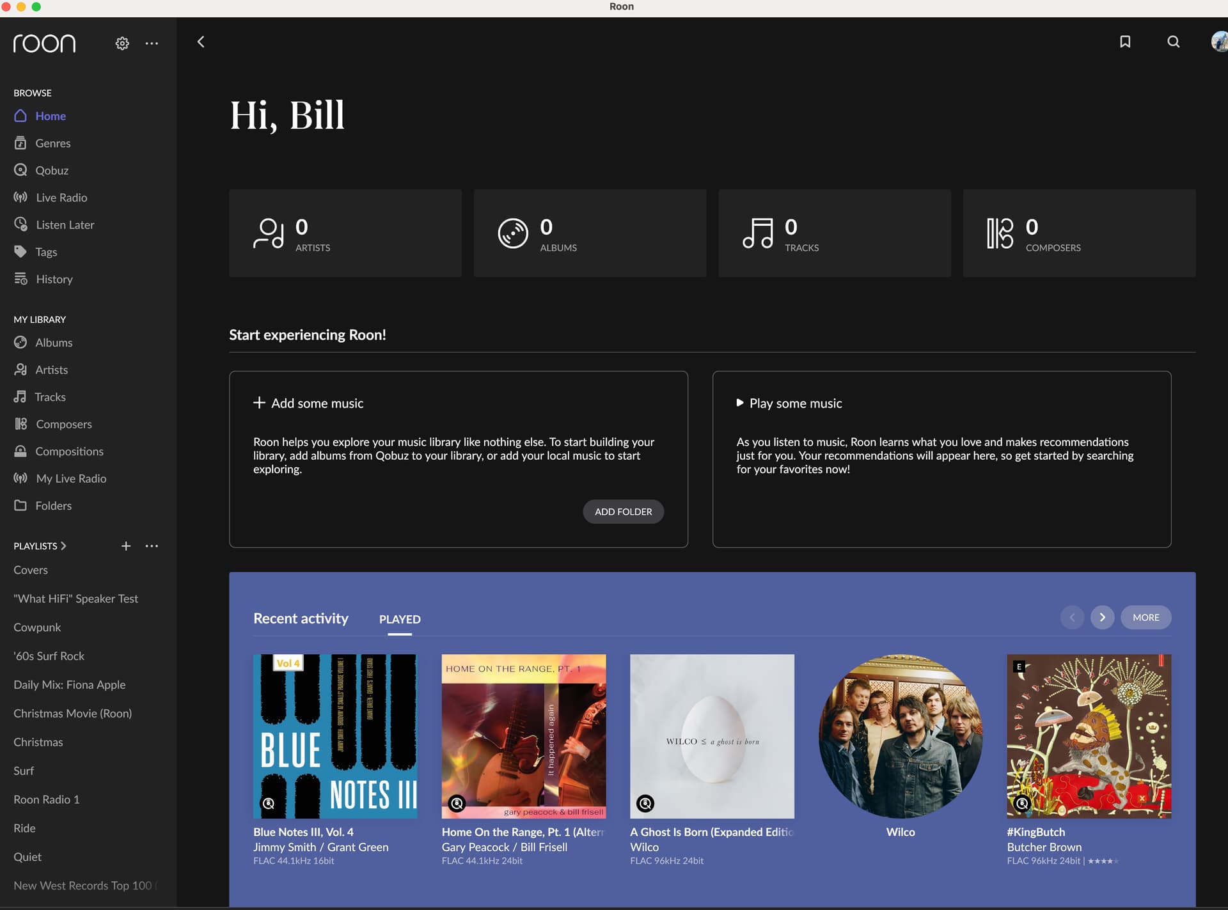Click Qobuz badge on A Ghost Is Born cover
The width and height of the screenshot is (1228, 910).
[x=645, y=803]
